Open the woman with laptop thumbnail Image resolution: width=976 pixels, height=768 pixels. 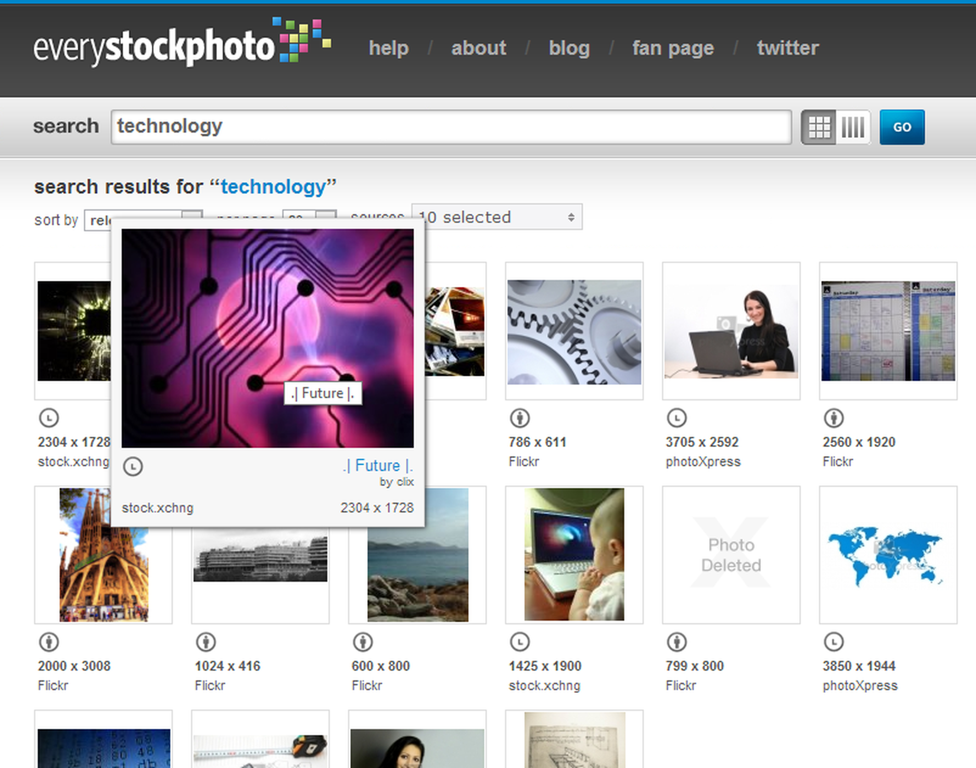tap(731, 332)
